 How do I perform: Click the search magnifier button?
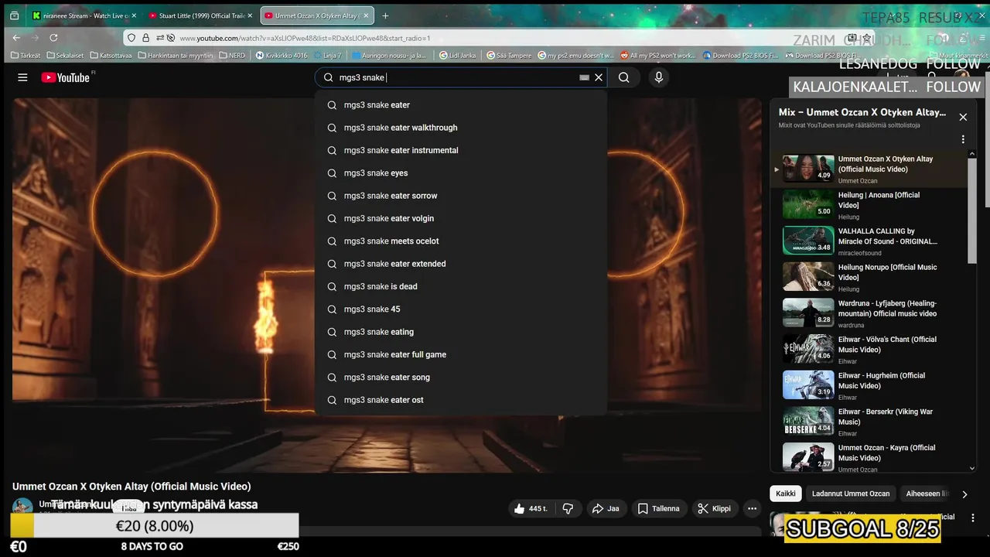click(x=623, y=77)
